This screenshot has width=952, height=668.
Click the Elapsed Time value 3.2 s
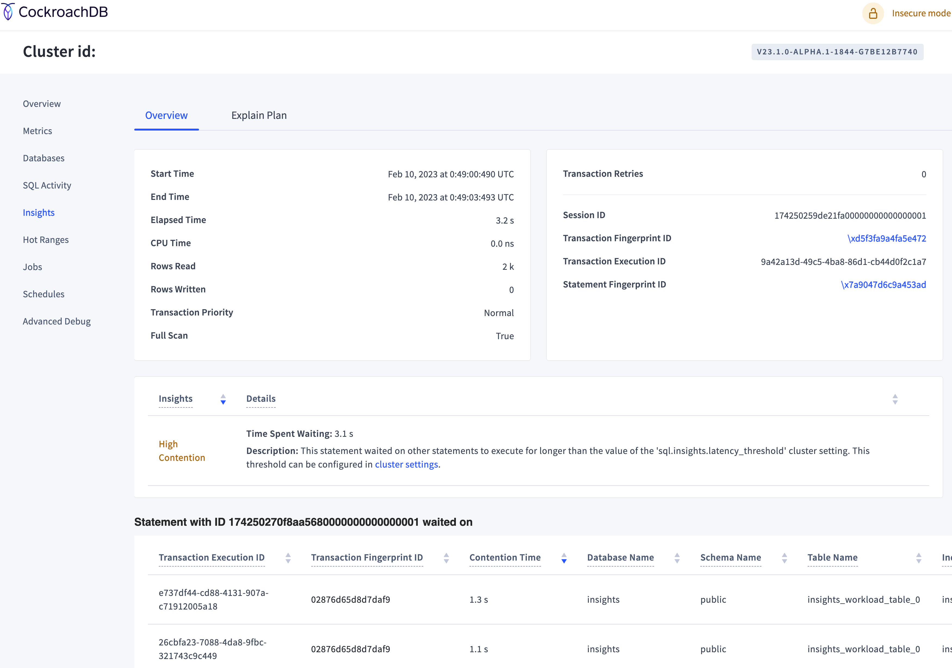[x=505, y=221]
